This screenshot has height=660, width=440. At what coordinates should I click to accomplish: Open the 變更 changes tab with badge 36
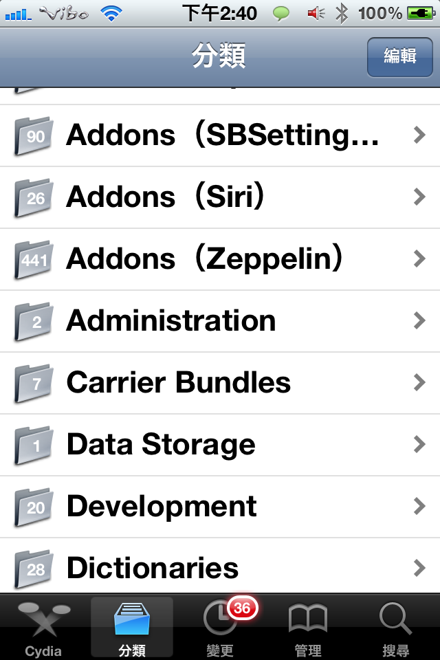pyautogui.click(x=220, y=627)
